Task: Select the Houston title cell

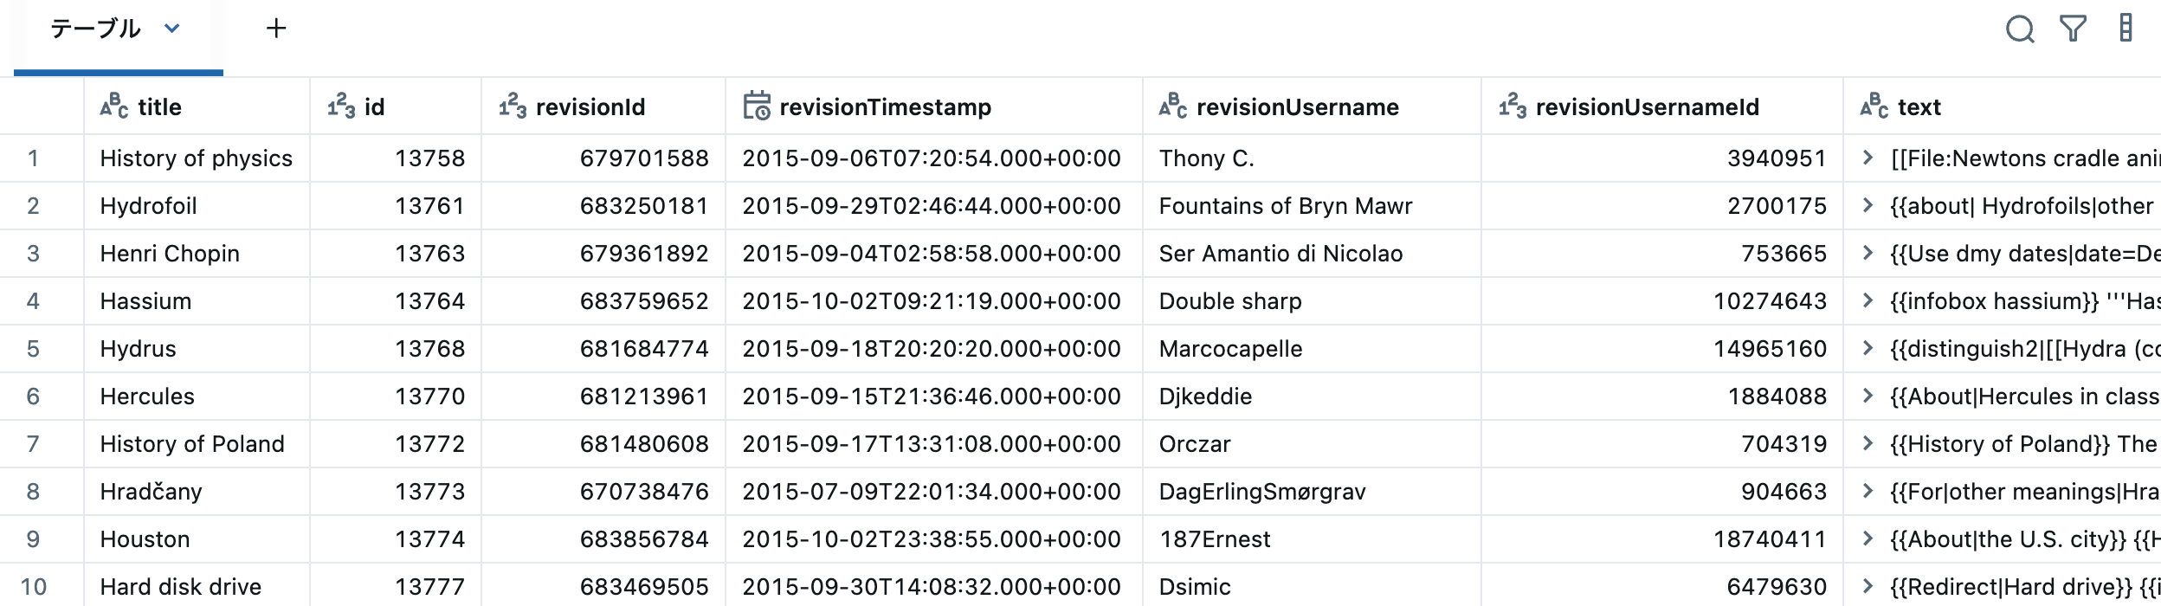Action: [197, 539]
